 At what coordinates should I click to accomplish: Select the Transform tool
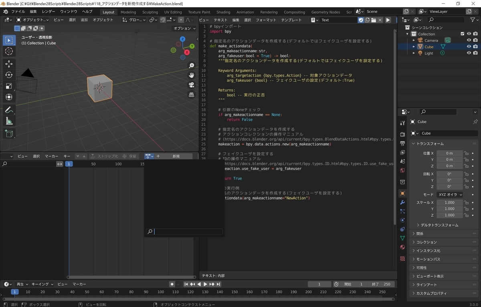[9, 97]
